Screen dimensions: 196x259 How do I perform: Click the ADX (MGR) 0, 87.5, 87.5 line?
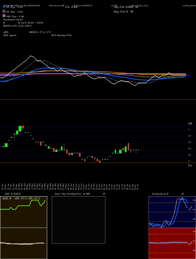pyautogui.click(x=27, y=32)
